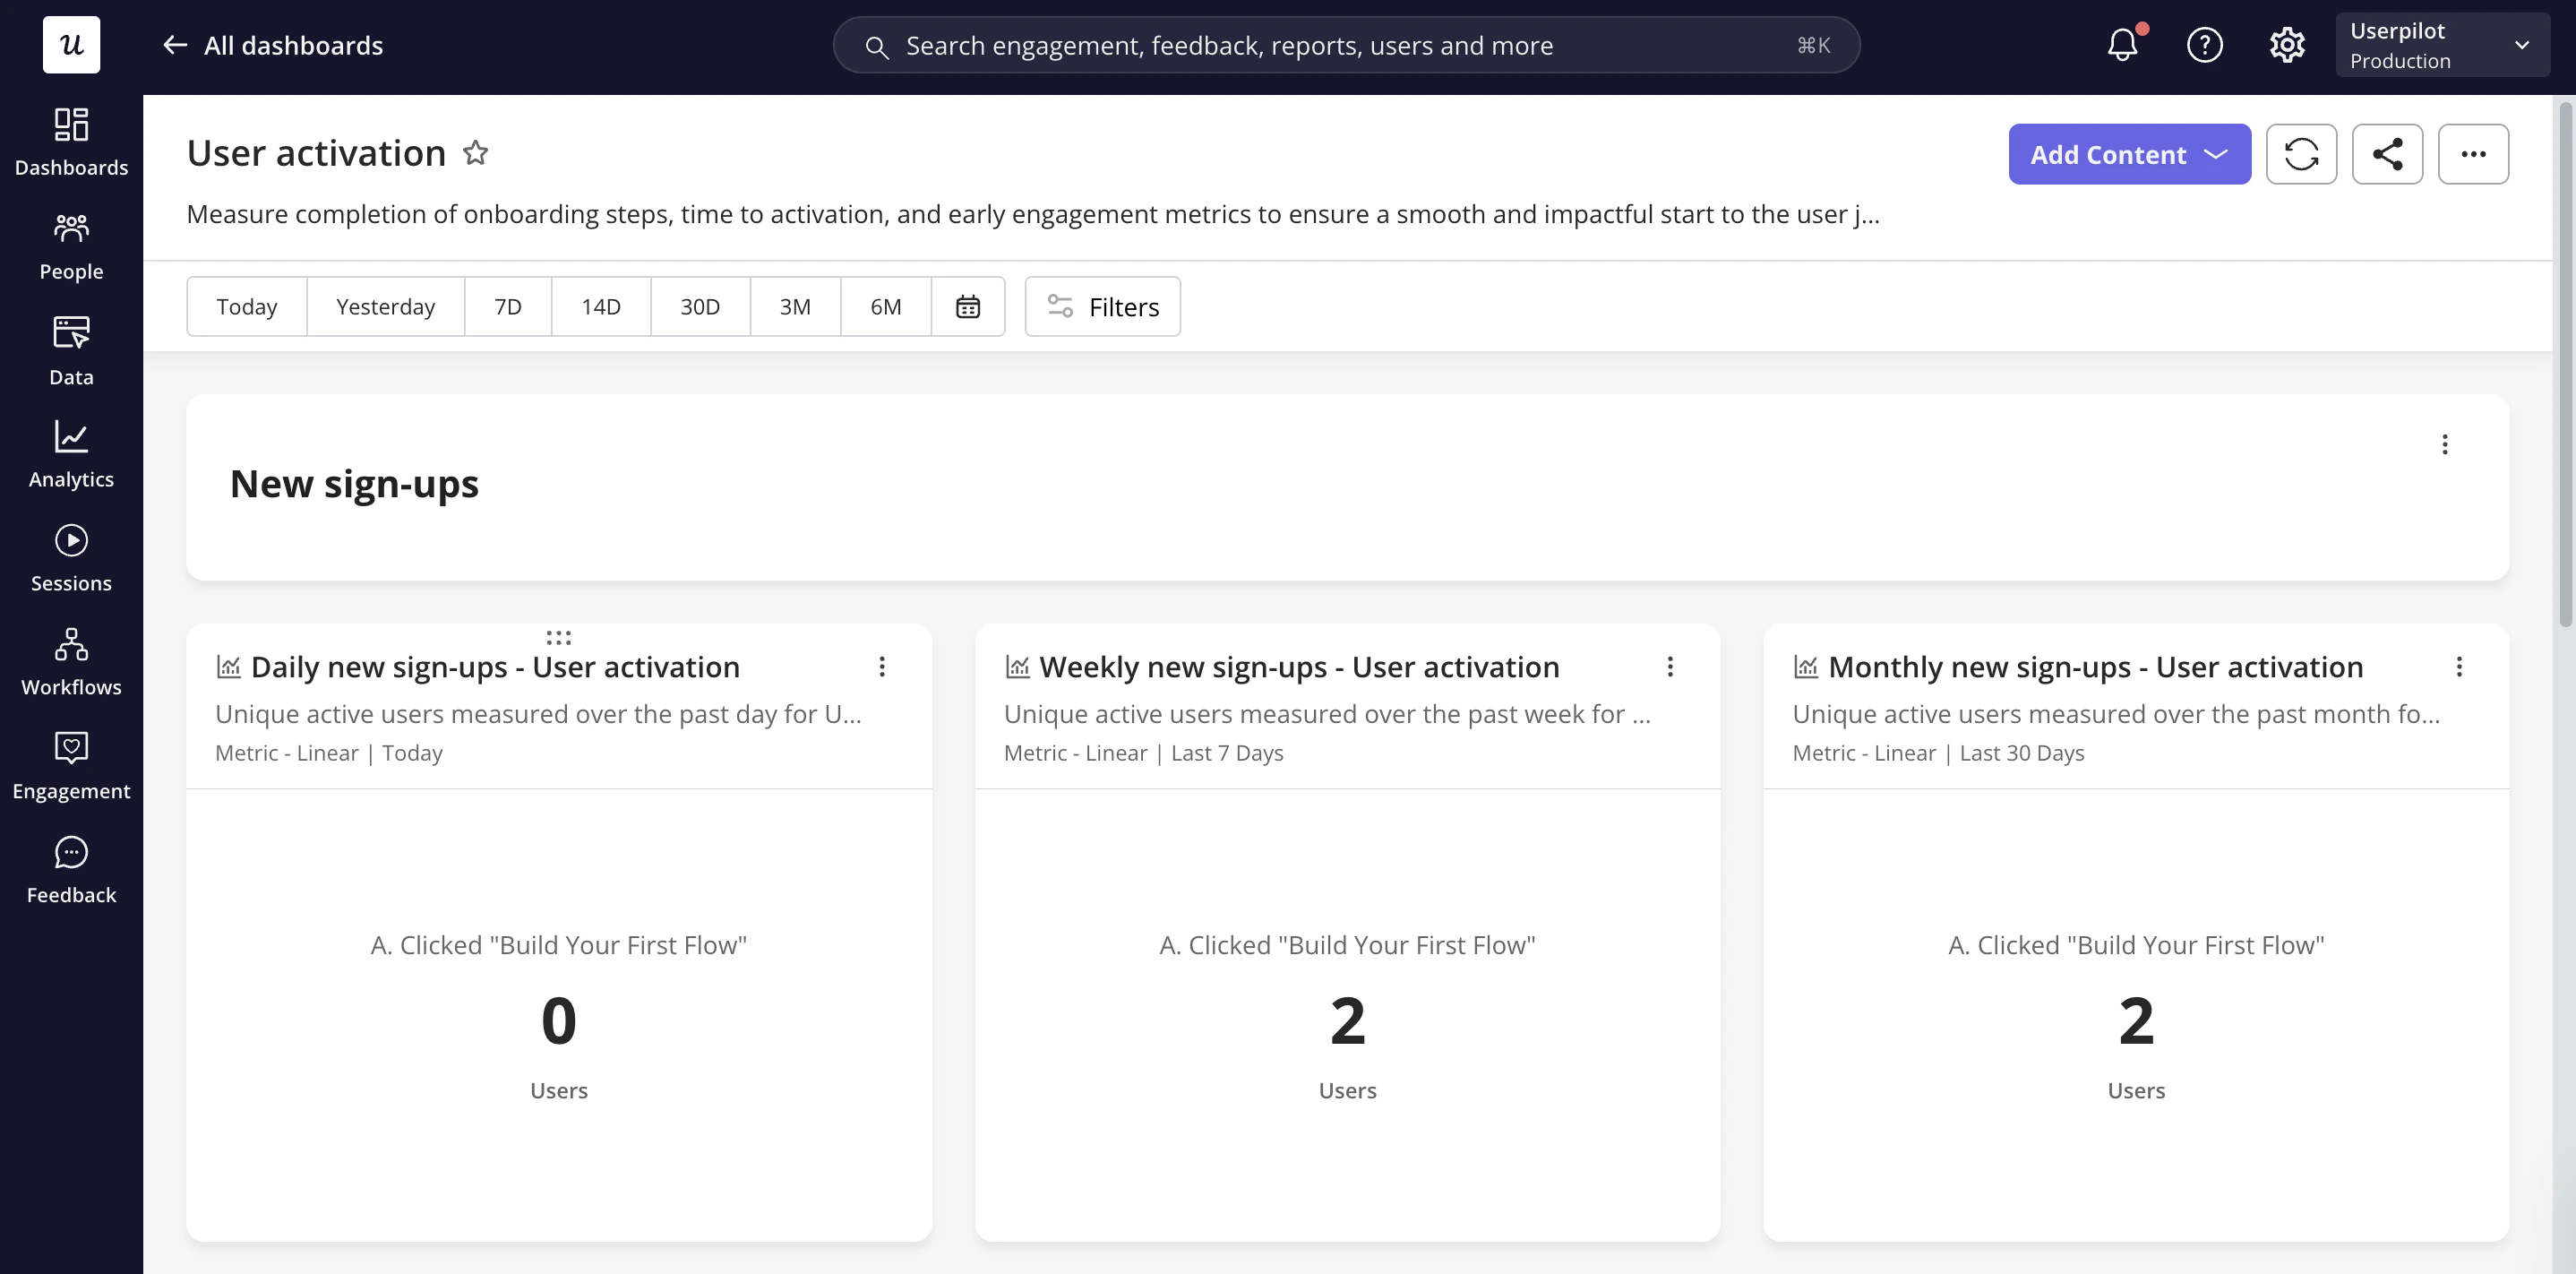The width and height of the screenshot is (2576, 1274).
Task: Open the notifications bell
Action: click(2122, 45)
